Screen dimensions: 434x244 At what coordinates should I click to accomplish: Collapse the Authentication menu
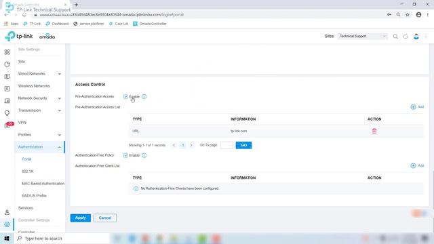[39, 147]
